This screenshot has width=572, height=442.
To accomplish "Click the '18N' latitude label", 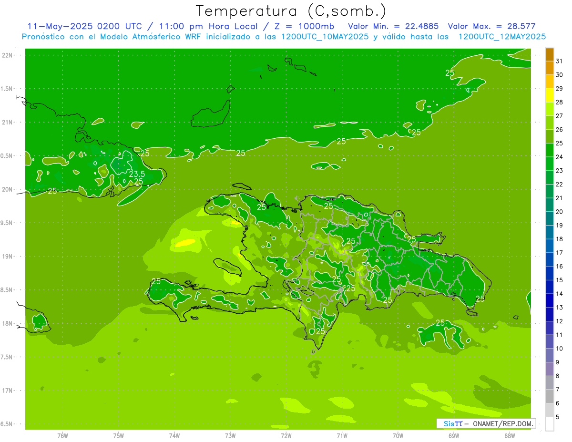I will [7, 324].
